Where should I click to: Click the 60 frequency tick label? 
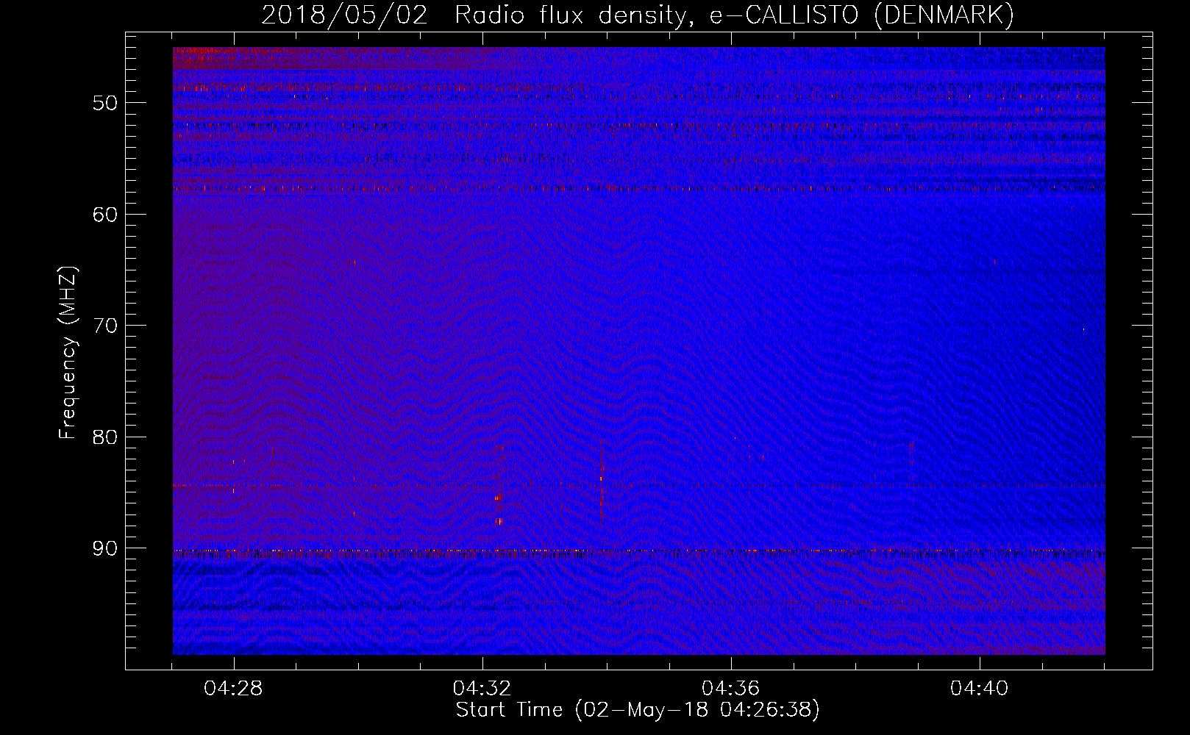[105, 214]
